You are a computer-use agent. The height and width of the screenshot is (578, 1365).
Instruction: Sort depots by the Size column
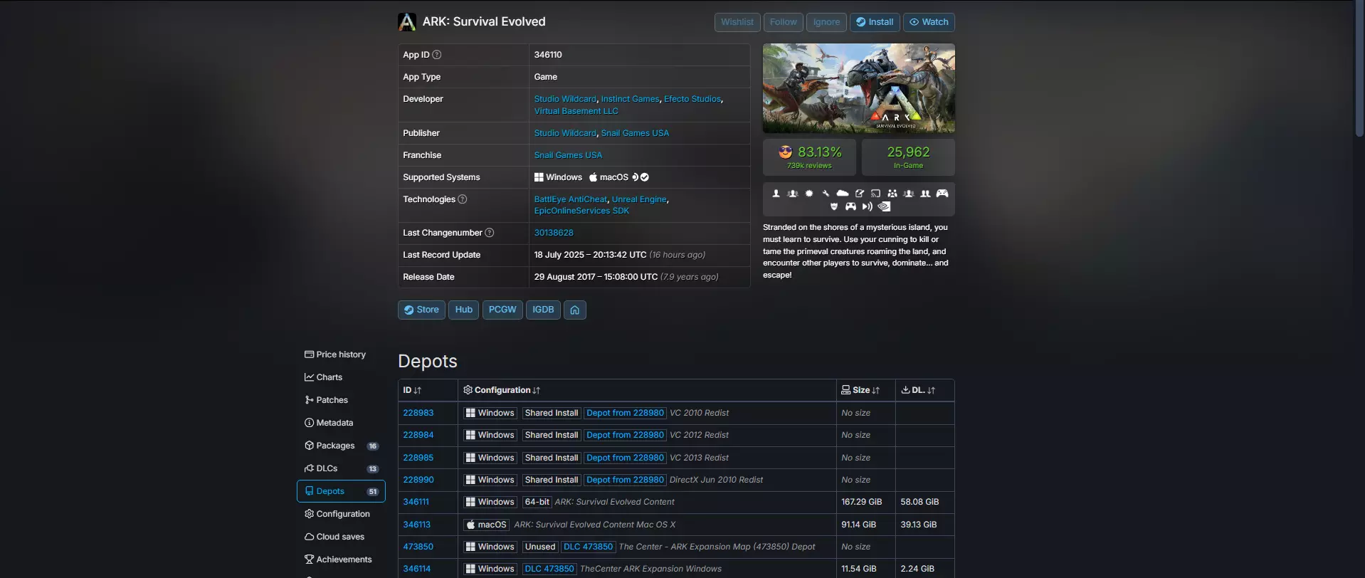[861, 390]
